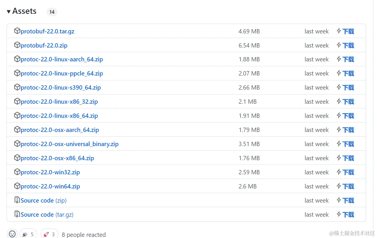Click 下载 for protoc-22.0-osx-x86_64.zip
The width and height of the screenshot is (377, 238).
coord(348,158)
